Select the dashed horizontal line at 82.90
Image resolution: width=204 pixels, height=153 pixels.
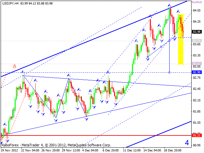click(96, 72)
